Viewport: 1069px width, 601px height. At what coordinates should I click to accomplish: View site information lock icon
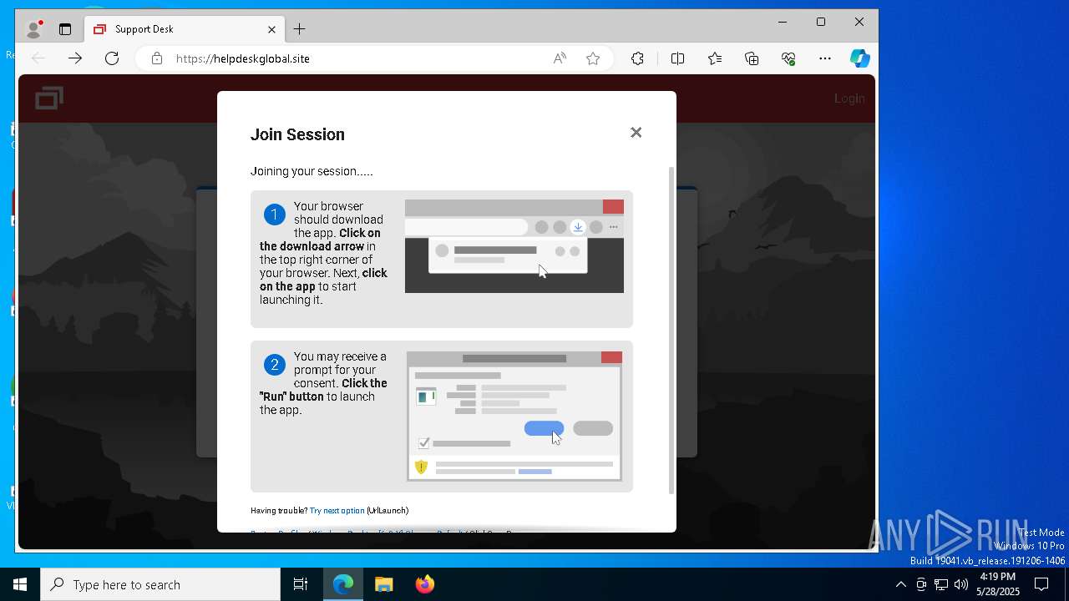tap(156, 58)
